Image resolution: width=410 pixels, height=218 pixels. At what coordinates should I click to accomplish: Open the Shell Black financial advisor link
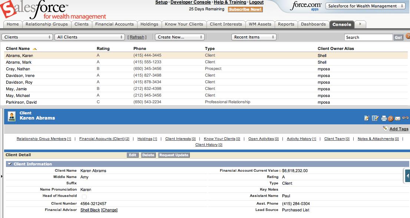[90, 210]
